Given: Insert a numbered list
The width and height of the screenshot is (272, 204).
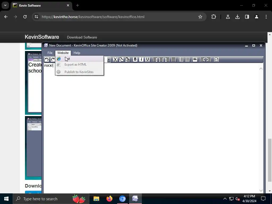Looking at the screenshot, I should (x=181, y=59).
